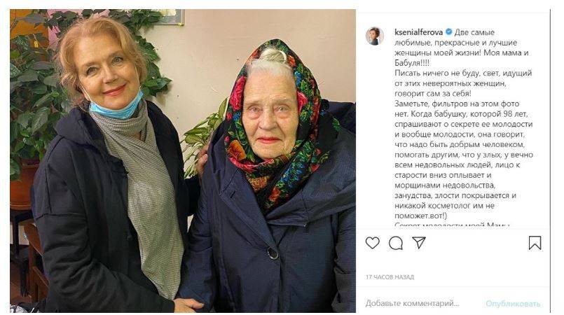Click the word "Бабуля!!!!" in the caption
564x315 pixels.
[x=412, y=63]
